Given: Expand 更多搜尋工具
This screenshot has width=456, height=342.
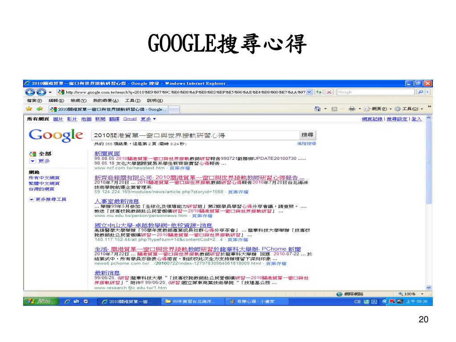Looking at the screenshot, I should pyautogui.click(x=48, y=199).
